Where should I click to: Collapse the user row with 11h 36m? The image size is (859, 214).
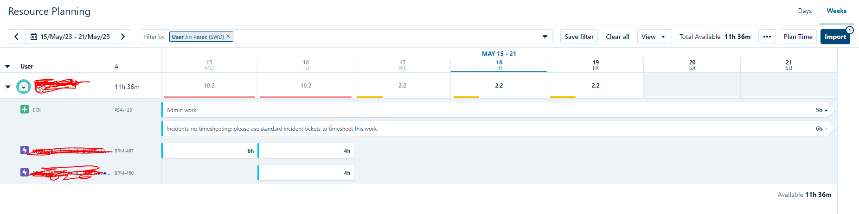(x=8, y=87)
